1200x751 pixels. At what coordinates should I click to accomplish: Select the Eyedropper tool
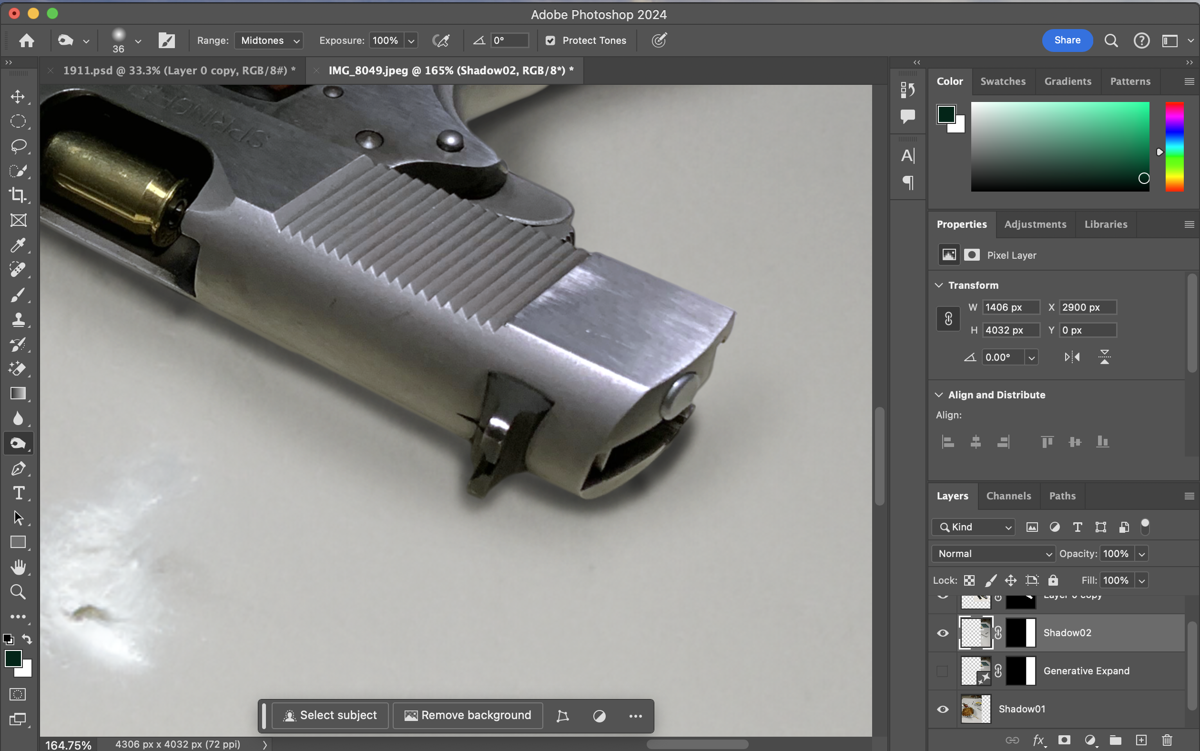click(x=18, y=245)
